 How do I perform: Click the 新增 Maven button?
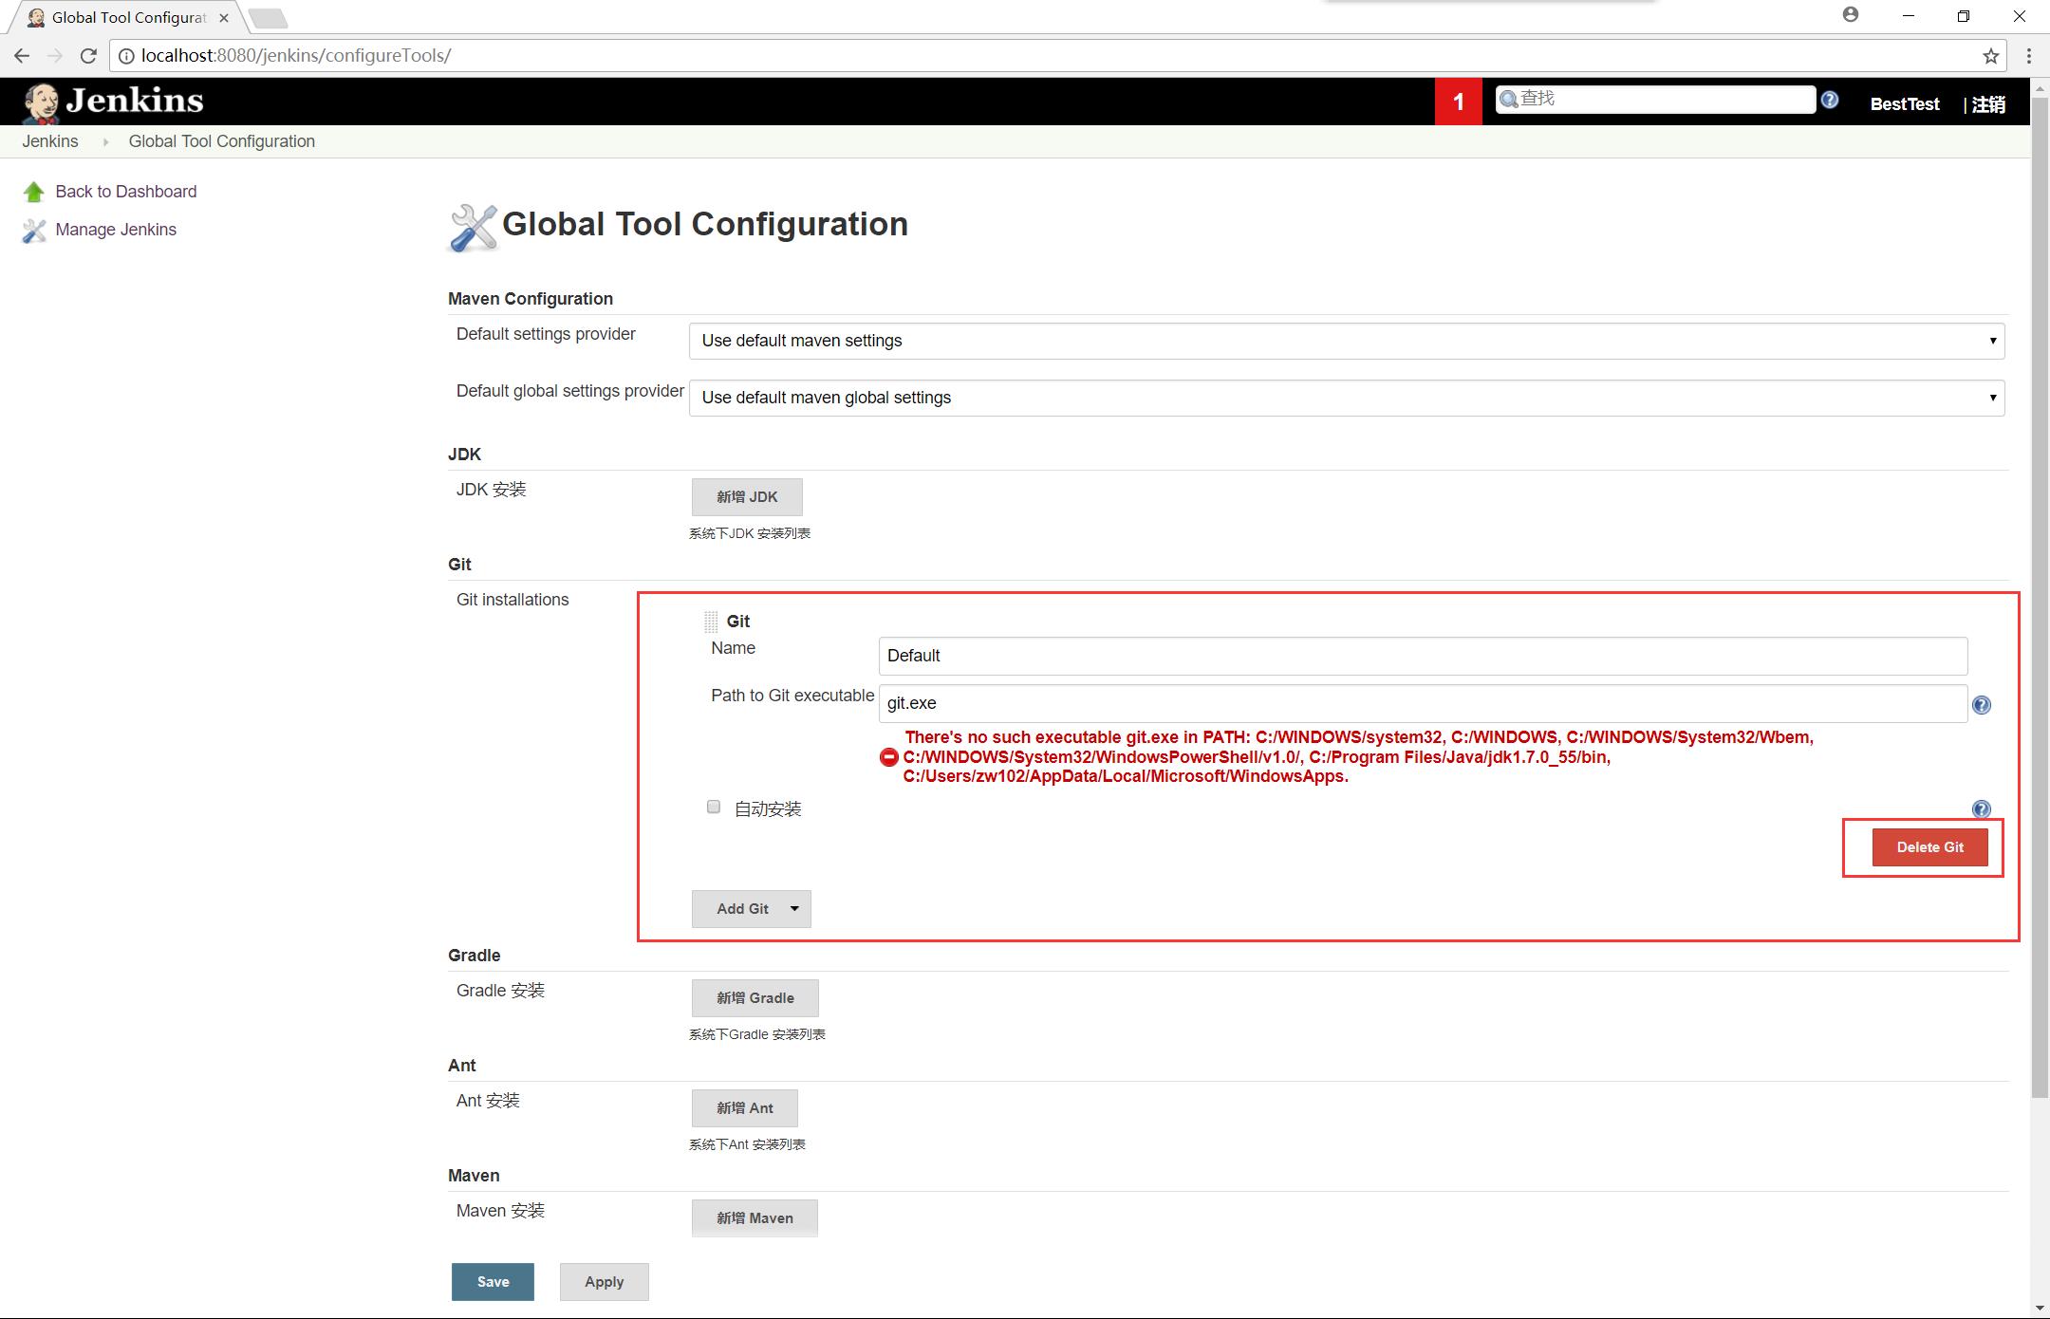point(755,1218)
